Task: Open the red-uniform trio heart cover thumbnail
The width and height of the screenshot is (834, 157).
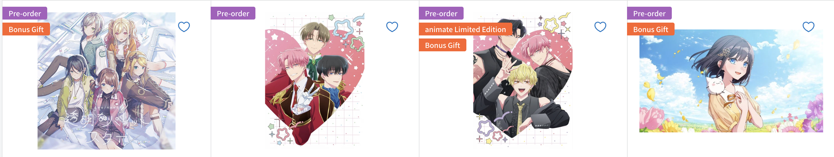Action: pos(314,81)
